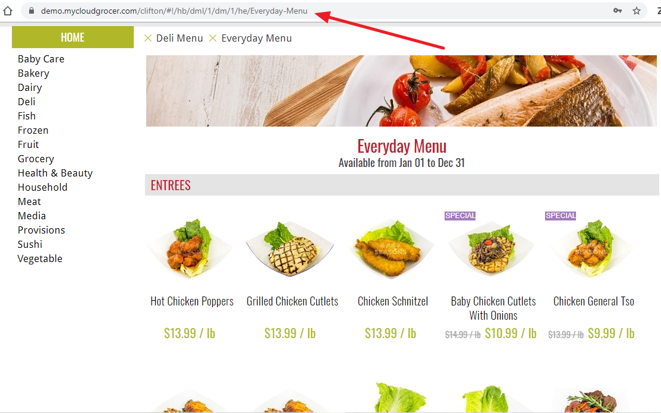The image size is (661, 413).
Task: Click the Everyday Menu food banner
Action: point(401,90)
